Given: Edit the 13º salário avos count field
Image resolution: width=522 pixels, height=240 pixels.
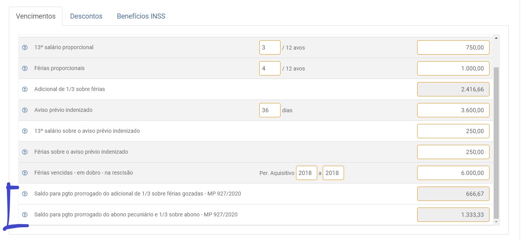Looking at the screenshot, I should click(x=270, y=48).
